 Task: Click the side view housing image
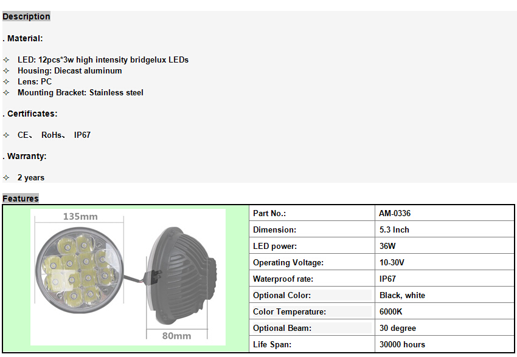coord(181,276)
